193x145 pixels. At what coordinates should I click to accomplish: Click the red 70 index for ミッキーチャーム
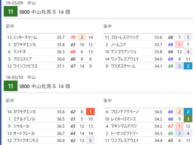click(73, 37)
